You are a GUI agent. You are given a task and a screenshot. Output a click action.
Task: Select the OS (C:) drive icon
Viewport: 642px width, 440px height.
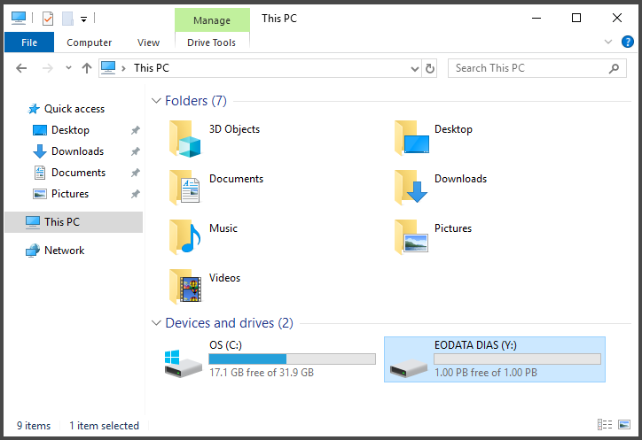coord(183,363)
